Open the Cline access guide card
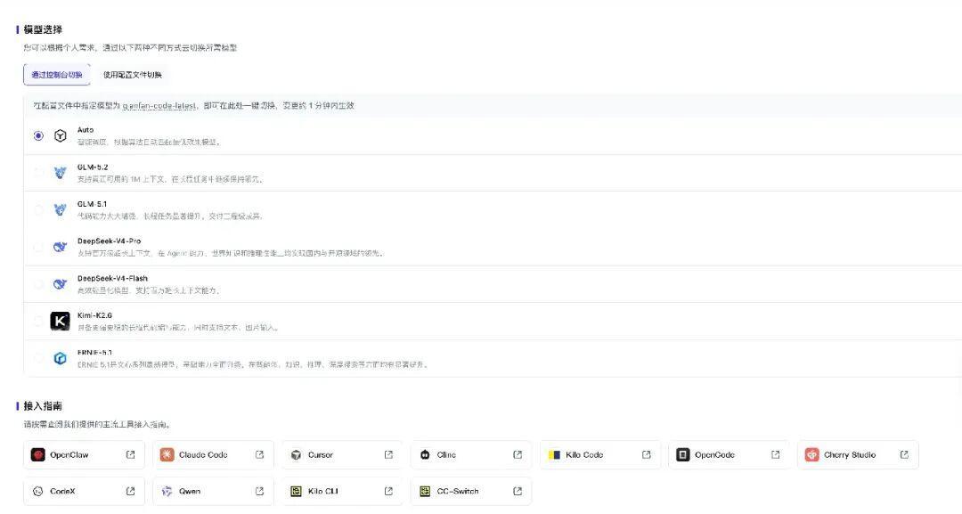The height and width of the screenshot is (514, 962). [x=471, y=454]
